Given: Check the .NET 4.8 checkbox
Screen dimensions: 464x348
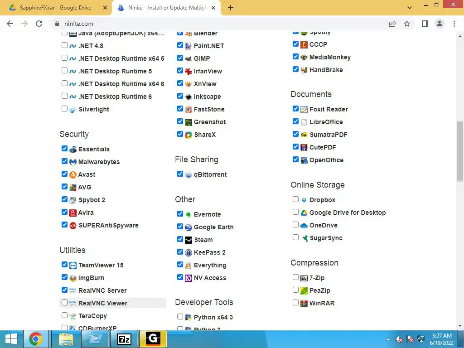Looking at the screenshot, I should [64, 45].
